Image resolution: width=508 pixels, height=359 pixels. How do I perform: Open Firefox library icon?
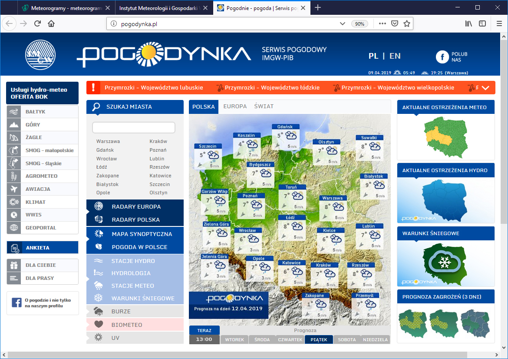[468, 24]
